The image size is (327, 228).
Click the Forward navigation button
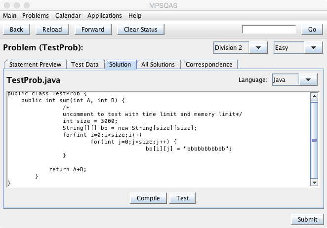pyautogui.click(x=93, y=29)
